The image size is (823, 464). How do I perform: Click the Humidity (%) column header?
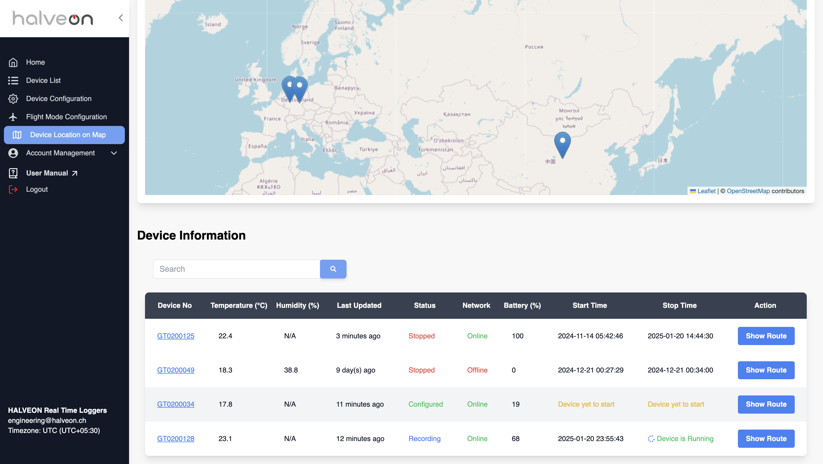pos(298,306)
